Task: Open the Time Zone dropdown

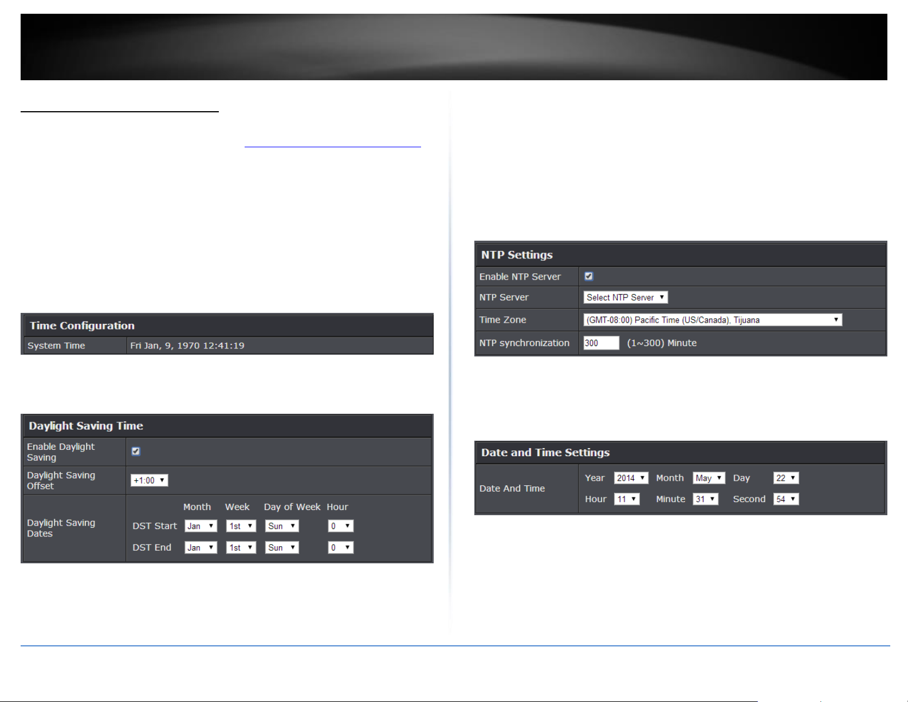Action: click(x=713, y=320)
